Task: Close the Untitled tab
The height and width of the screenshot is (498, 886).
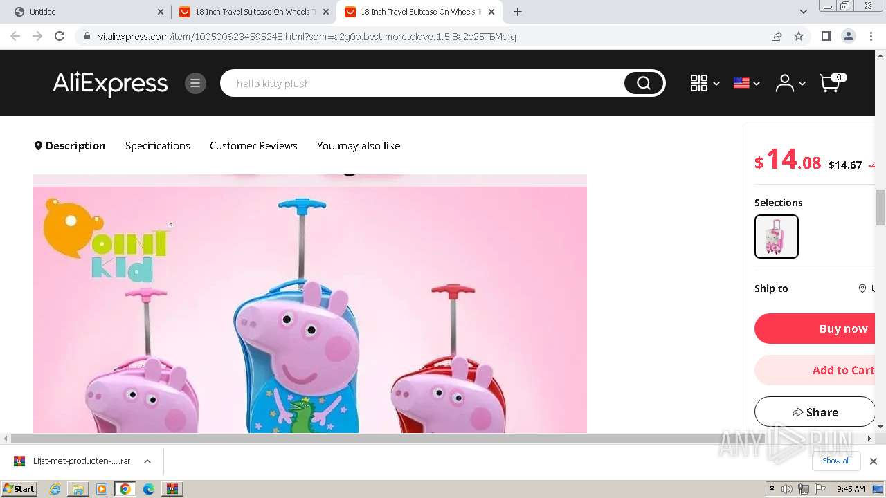Action: pos(161,12)
